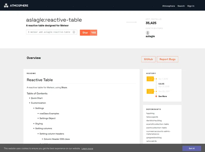Jump to Customization in contents

point(38,103)
